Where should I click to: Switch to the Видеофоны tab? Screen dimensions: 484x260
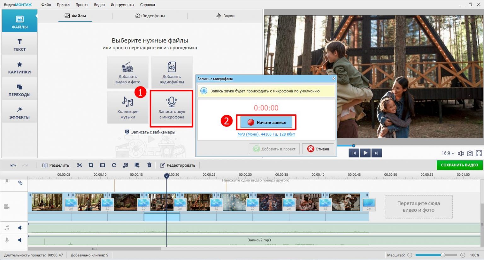[x=150, y=16]
